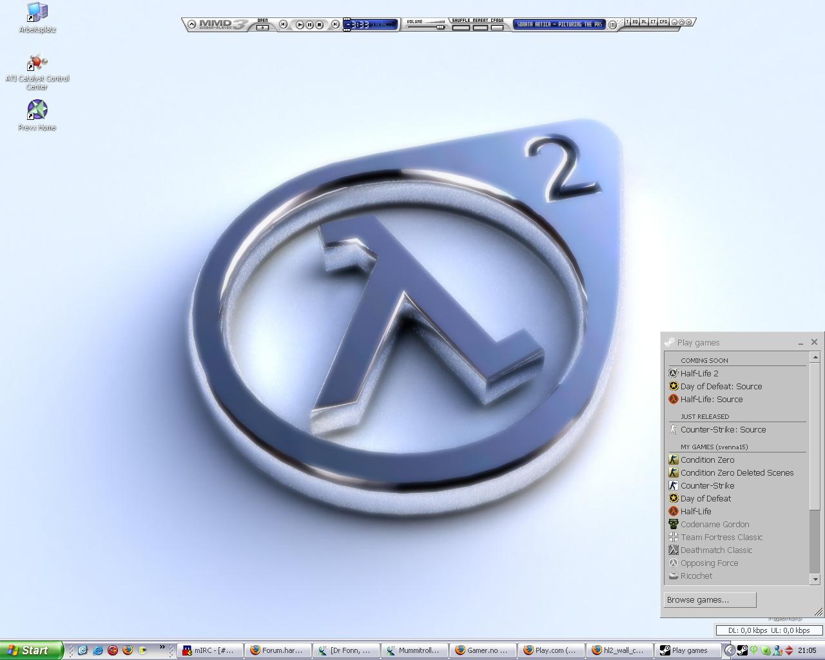This screenshot has width=825, height=660.
Task: Select Condition Zero in My Games
Action: pyautogui.click(x=737, y=460)
